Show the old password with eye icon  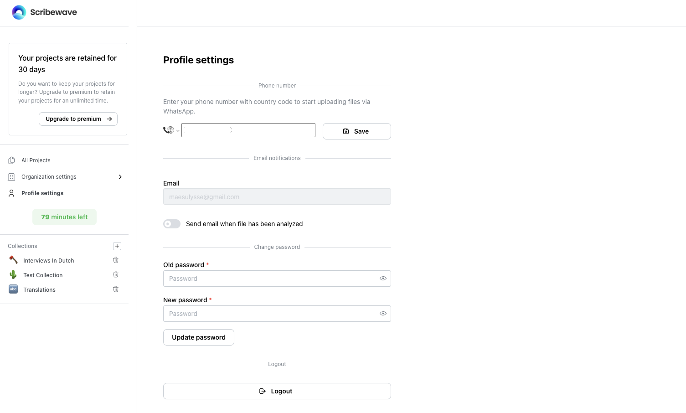383,279
